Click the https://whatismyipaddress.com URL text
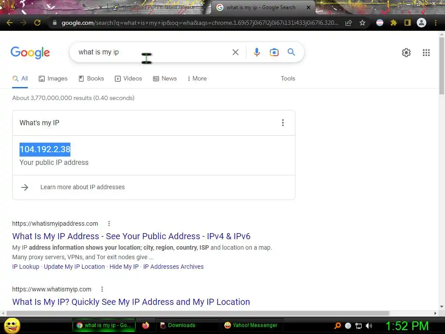 (x=55, y=224)
